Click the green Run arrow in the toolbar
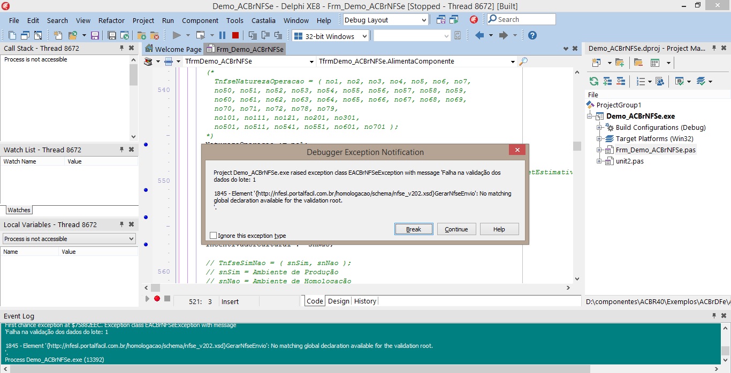Screen dimensions: 731x373 [177, 36]
